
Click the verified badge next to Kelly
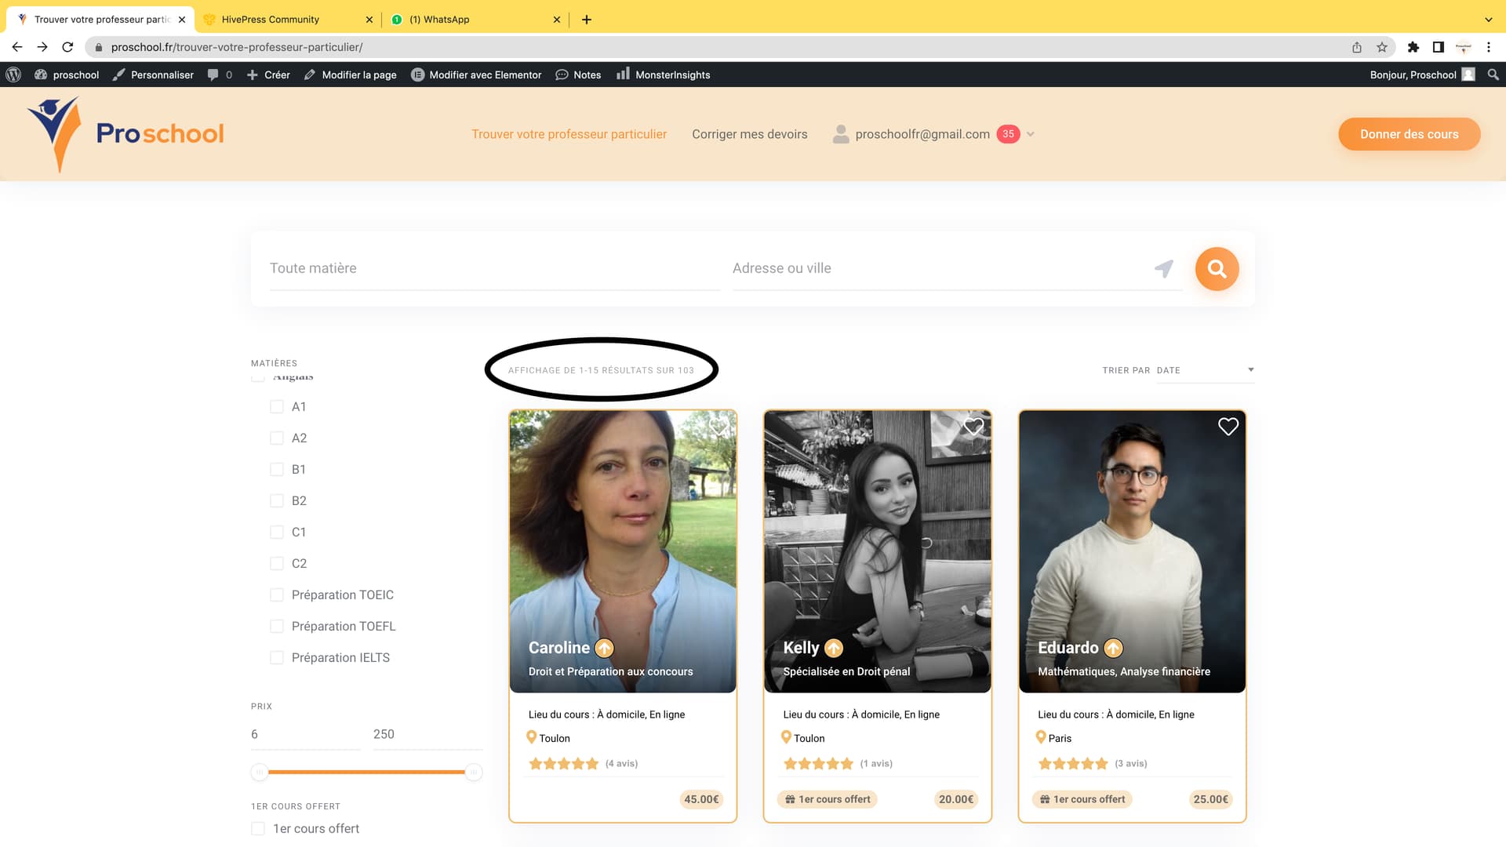click(834, 649)
